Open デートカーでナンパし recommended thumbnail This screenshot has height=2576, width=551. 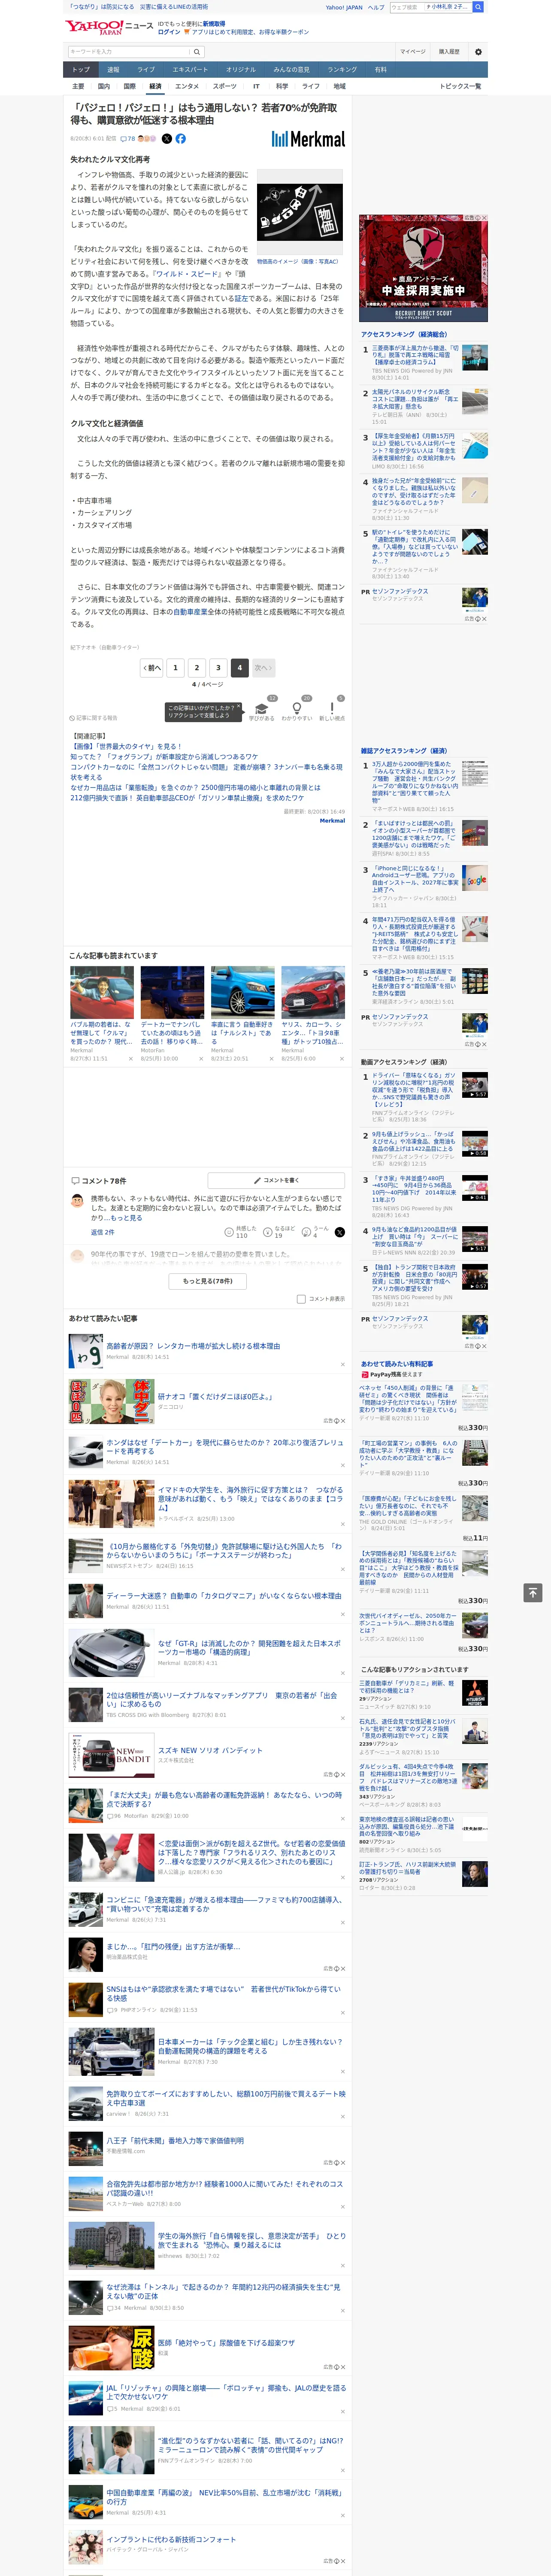point(172,992)
